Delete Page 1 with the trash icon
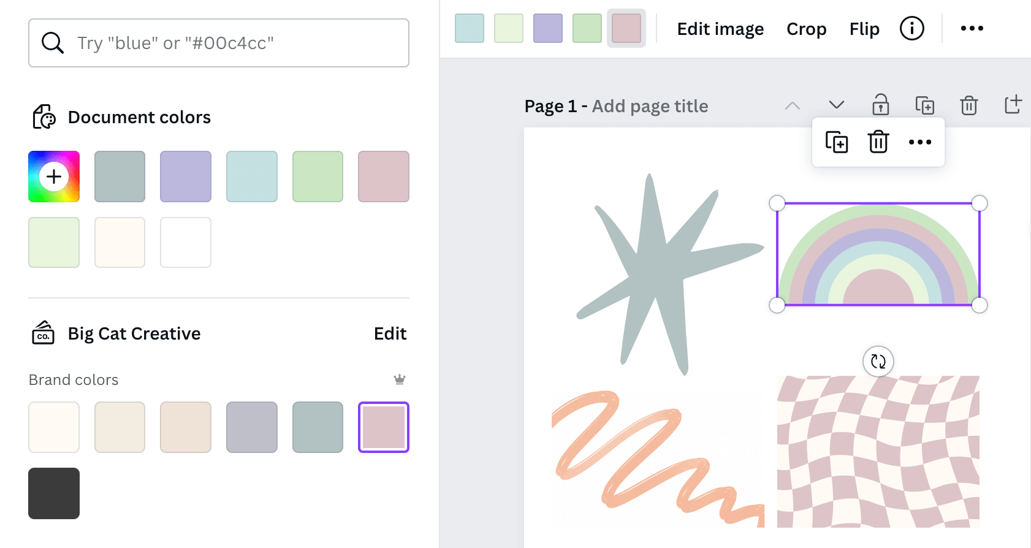Image resolution: width=1031 pixels, height=548 pixels. click(968, 105)
